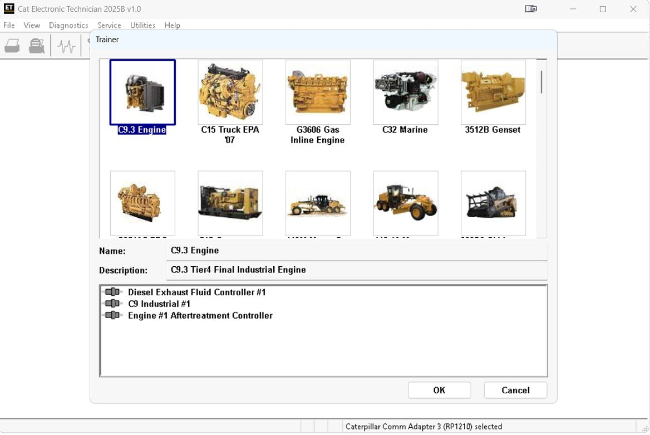This screenshot has width=650, height=435.
Task: Open the Diagnostics menu
Action: coord(68,25)
